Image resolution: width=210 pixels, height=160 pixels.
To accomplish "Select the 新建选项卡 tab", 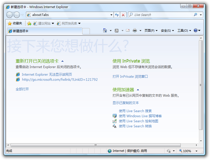I will click(45, 31).
